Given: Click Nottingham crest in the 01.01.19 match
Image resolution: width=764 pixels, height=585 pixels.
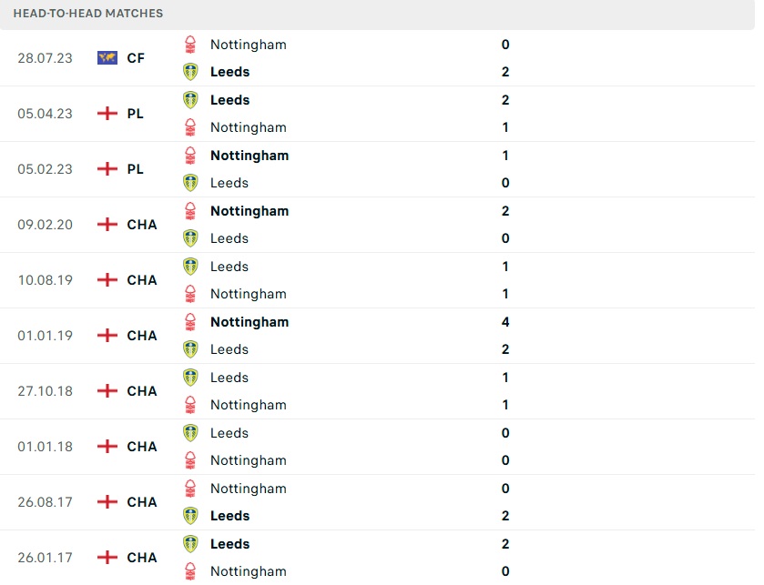Looking at the screenshot, I should coord(190,322).
